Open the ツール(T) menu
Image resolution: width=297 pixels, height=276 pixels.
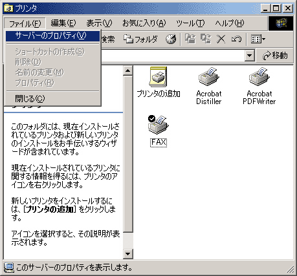click(190, 23)
